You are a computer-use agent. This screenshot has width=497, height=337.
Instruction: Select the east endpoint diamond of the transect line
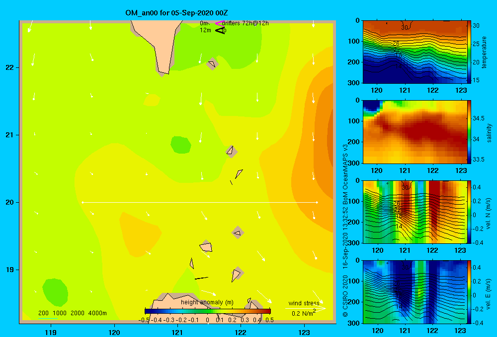click(x=317, y=202)
